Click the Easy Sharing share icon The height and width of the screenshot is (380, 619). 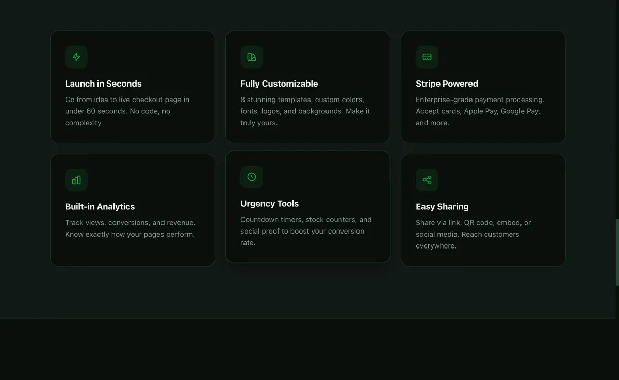click(x=427, y=180)
